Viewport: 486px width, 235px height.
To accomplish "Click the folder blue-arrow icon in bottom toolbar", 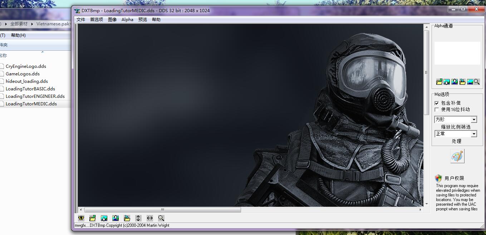I will tap(127, 218).
